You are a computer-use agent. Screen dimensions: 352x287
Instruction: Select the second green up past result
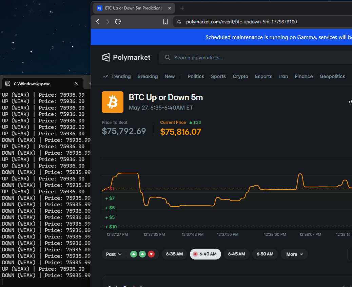pos(142,254)
